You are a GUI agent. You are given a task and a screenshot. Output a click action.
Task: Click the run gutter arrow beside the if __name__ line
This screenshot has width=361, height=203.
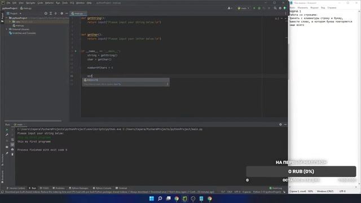coord(76,51)
